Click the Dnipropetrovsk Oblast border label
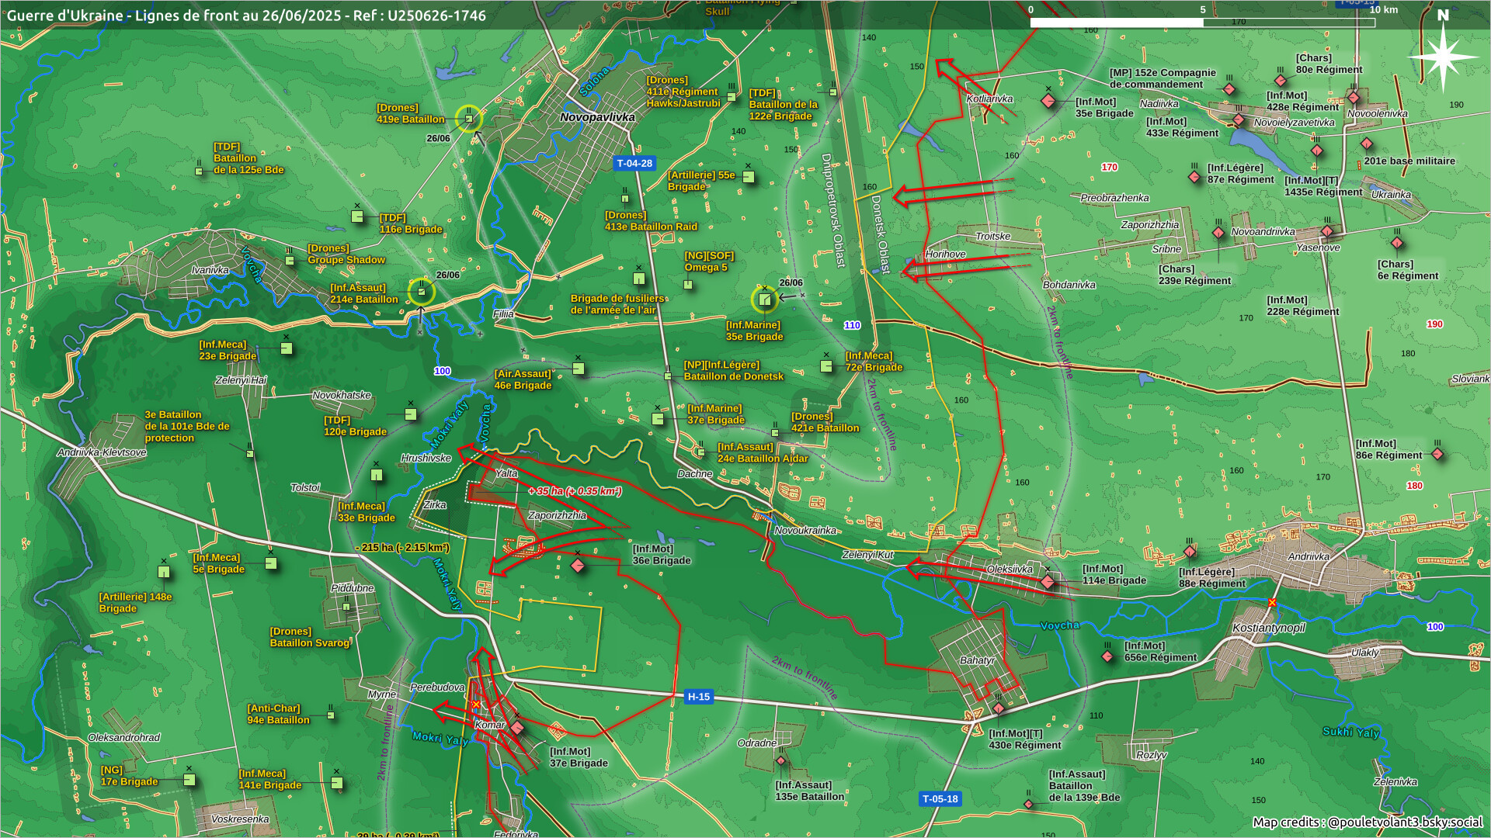 [832, 211]
